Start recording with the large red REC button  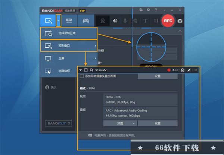(168, 21)
